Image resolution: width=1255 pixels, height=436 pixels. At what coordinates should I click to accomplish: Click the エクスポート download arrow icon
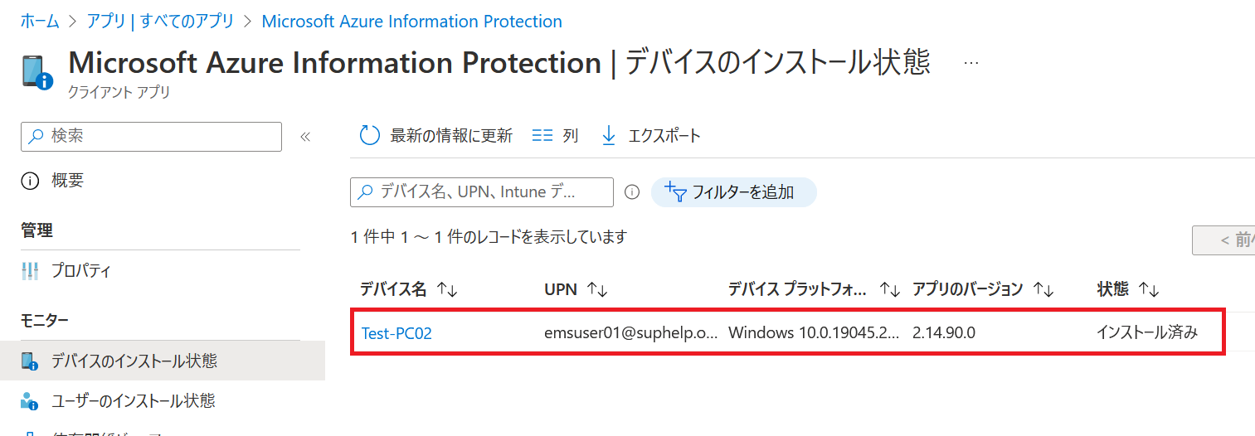(609, 136)
